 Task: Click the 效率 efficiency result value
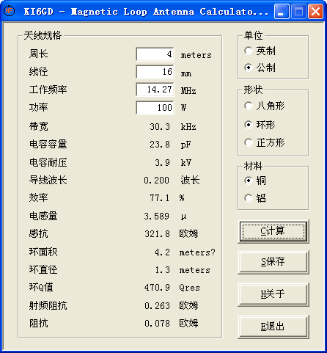point(160,198)
